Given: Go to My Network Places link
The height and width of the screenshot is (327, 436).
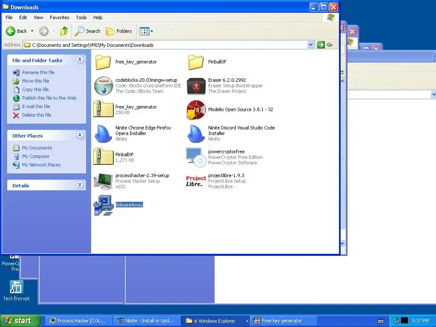Looking at the screenshot, I should 41,165.
